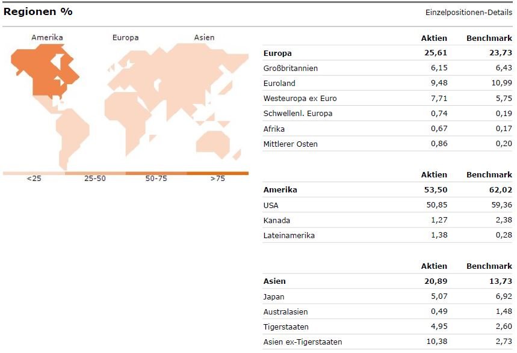Click the Euroland row label
The image size is (517, 353).
coord(279,84)
